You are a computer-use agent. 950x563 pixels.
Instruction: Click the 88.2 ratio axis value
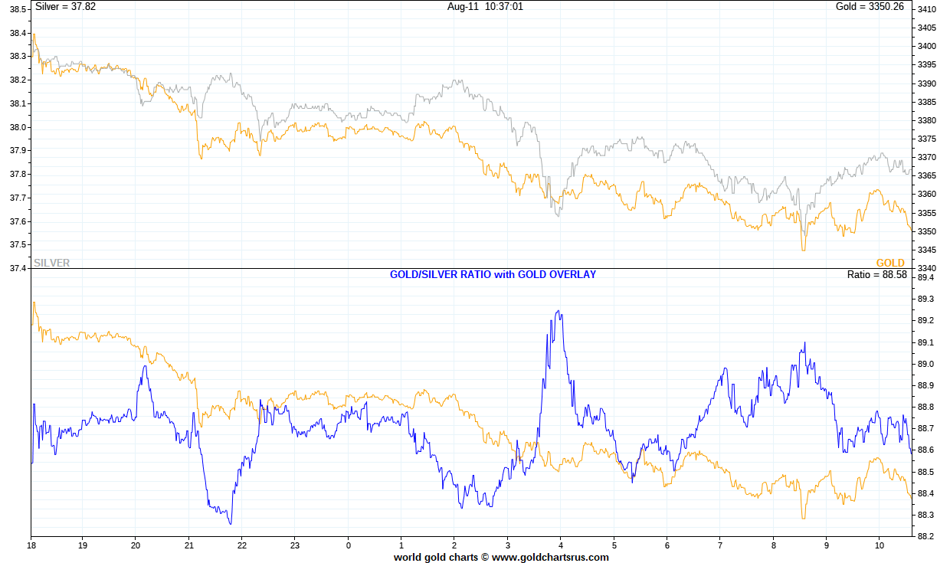(925, 536)
